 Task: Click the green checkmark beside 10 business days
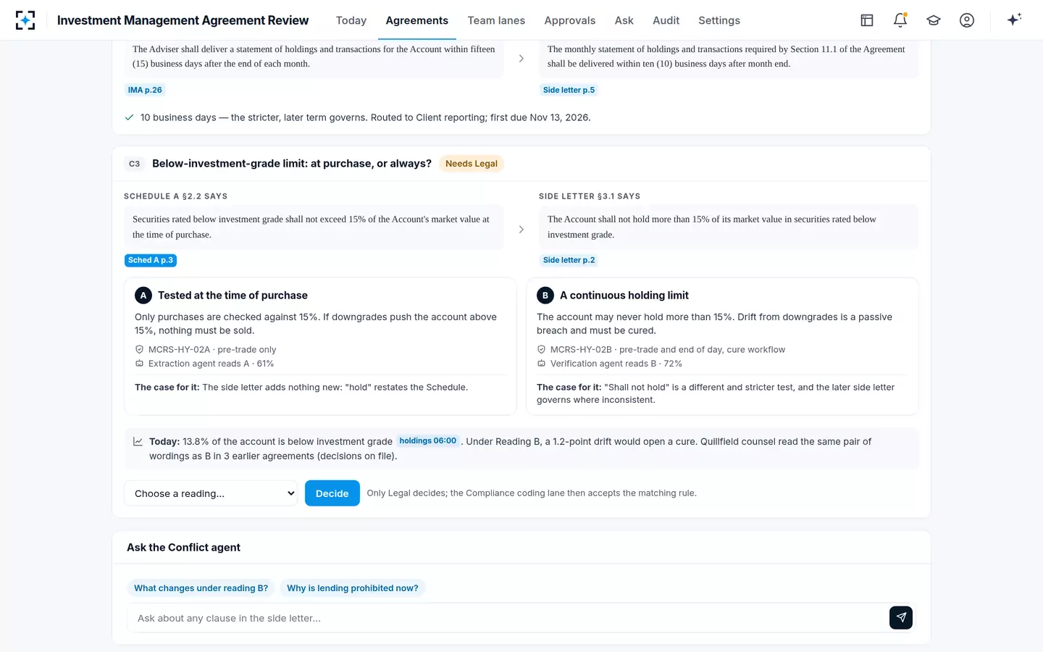[x=129, y=117]
